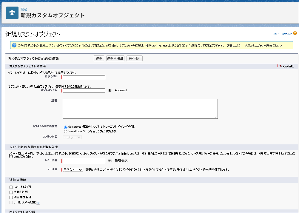The width and height of the screenshot is (299, 213).
Task: Check the 活動を許可 option
Action: click(11, 192)
